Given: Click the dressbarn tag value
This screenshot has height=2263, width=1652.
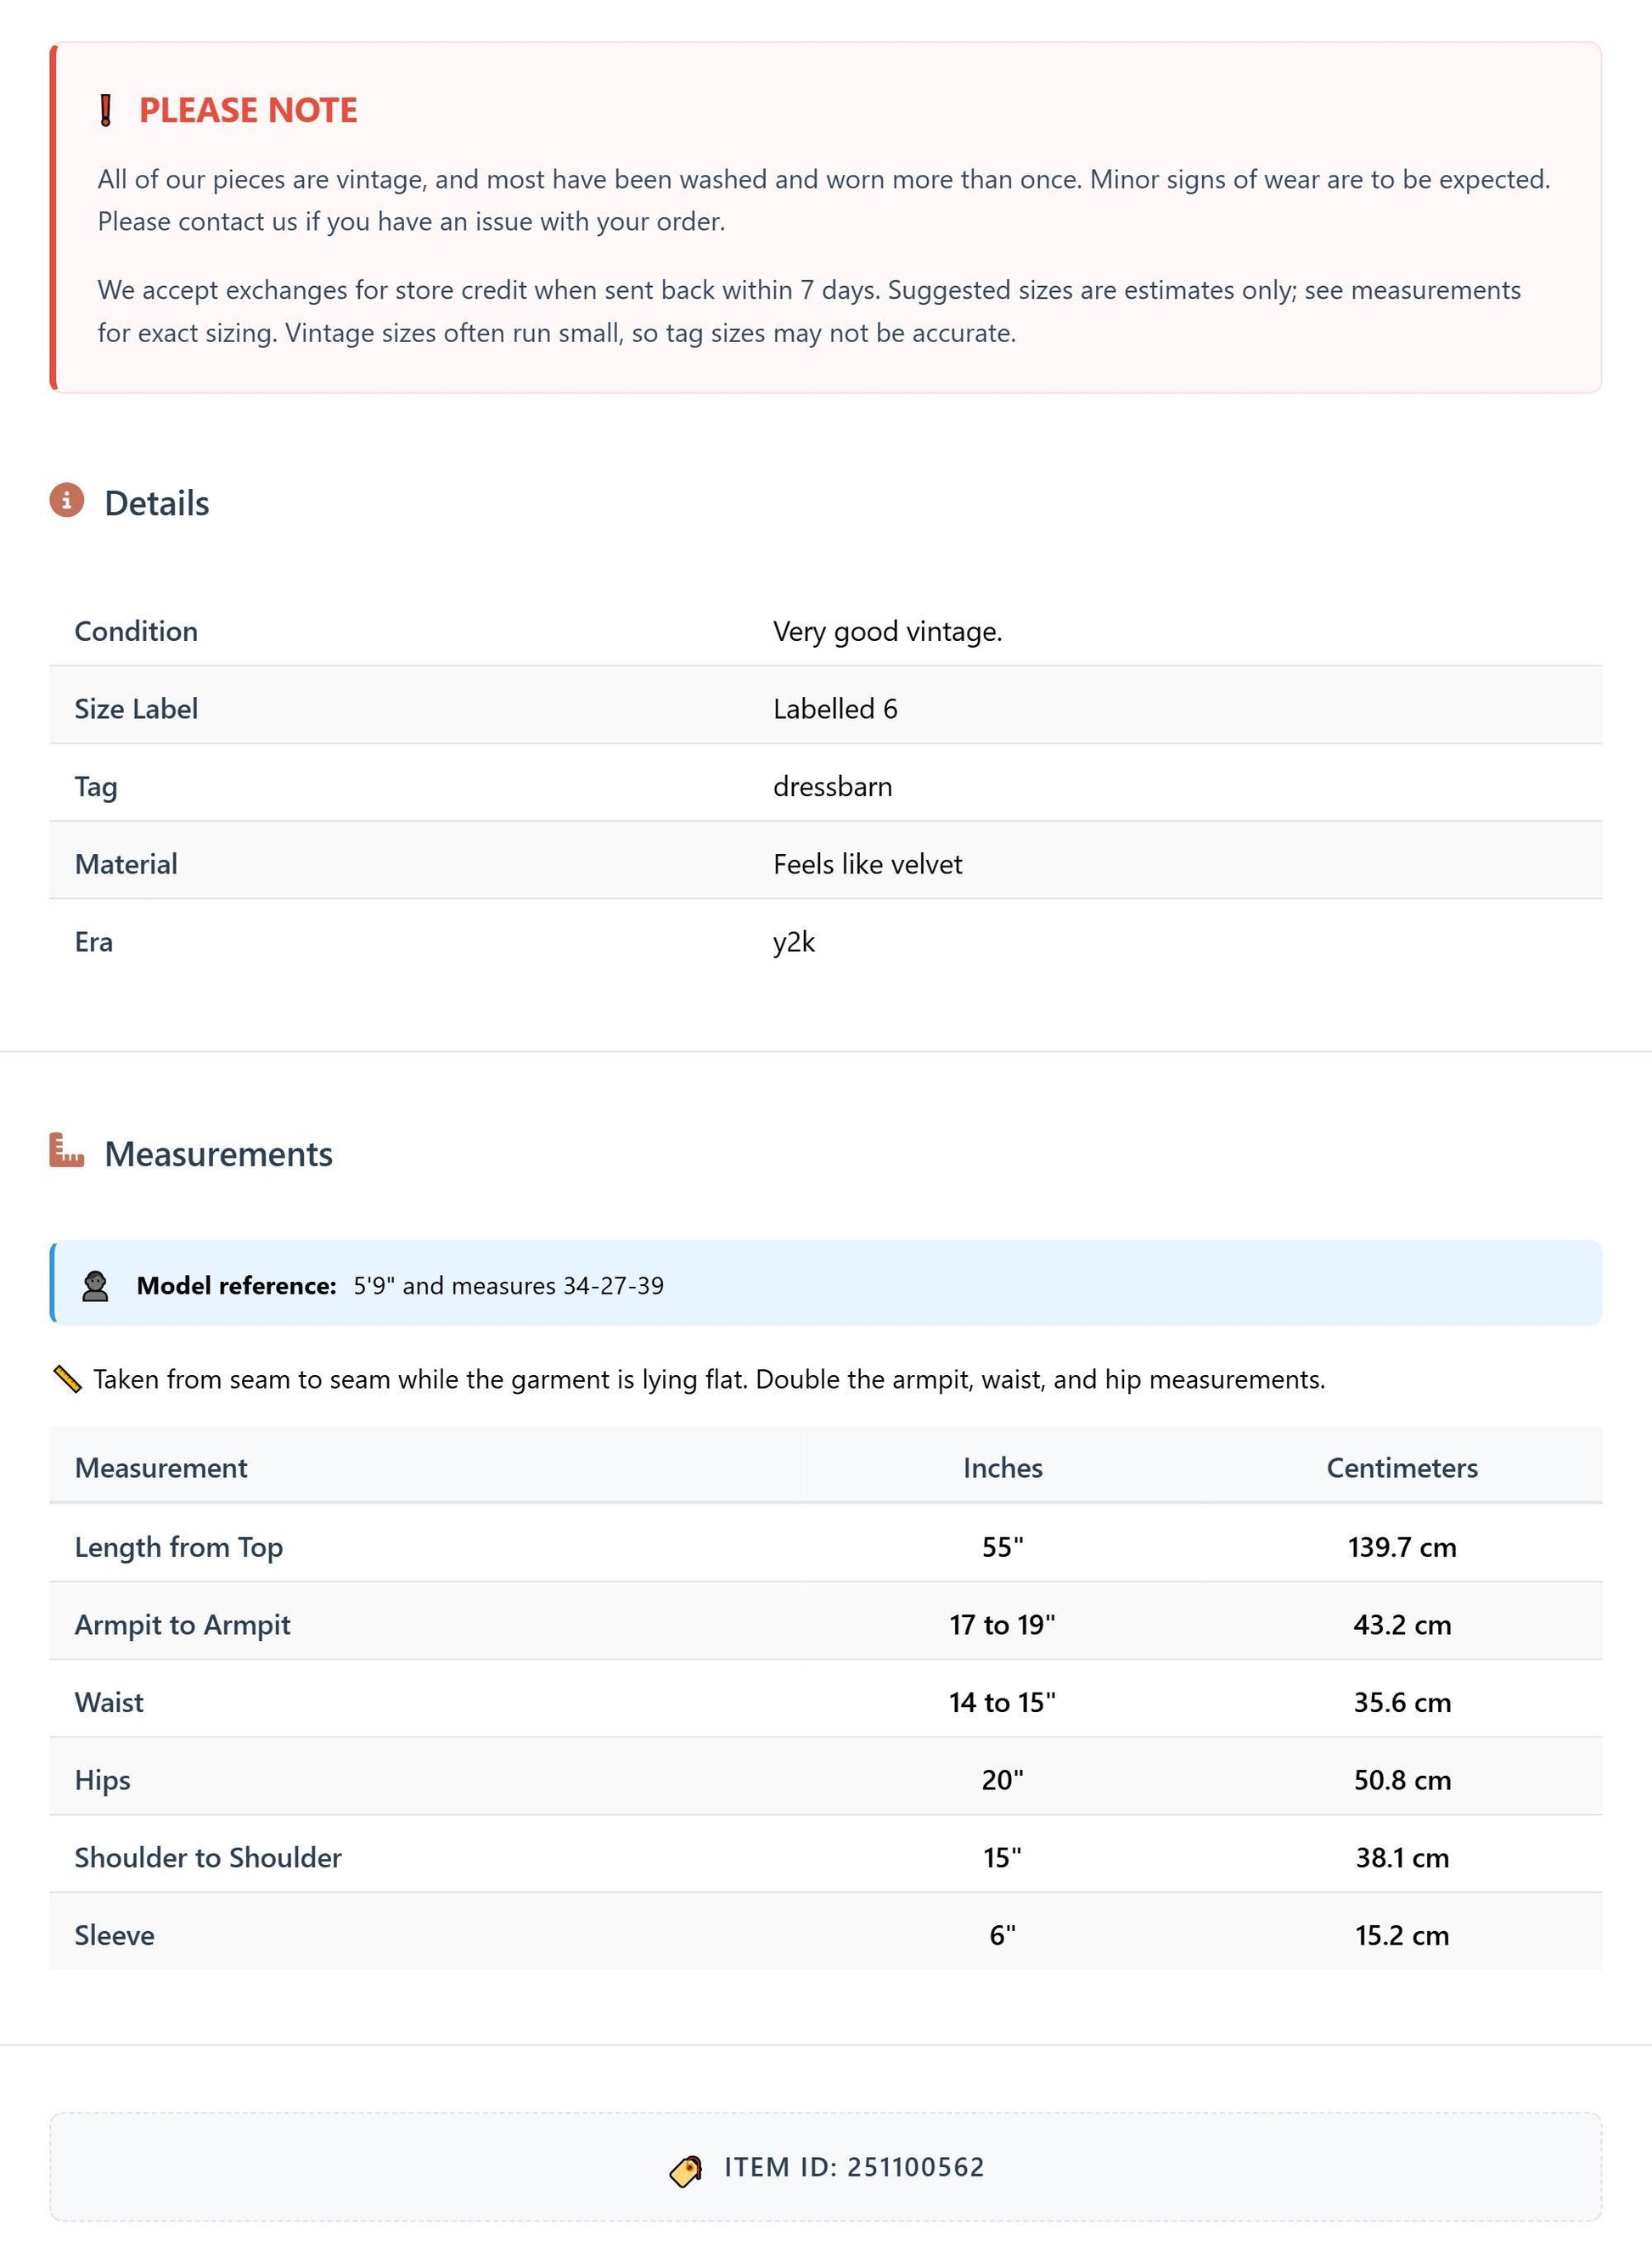Looking at the screenshot, I should point(833,786).
